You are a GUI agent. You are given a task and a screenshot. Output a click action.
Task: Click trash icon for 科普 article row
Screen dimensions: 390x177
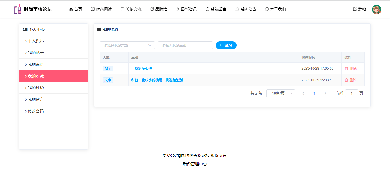click(x=346, y=80)
